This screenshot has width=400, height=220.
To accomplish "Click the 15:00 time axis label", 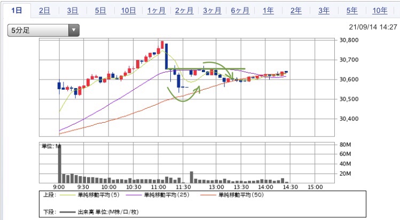I will point(315,187).
